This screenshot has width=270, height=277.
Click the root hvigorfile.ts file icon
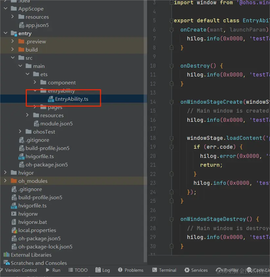pos(14,206)
